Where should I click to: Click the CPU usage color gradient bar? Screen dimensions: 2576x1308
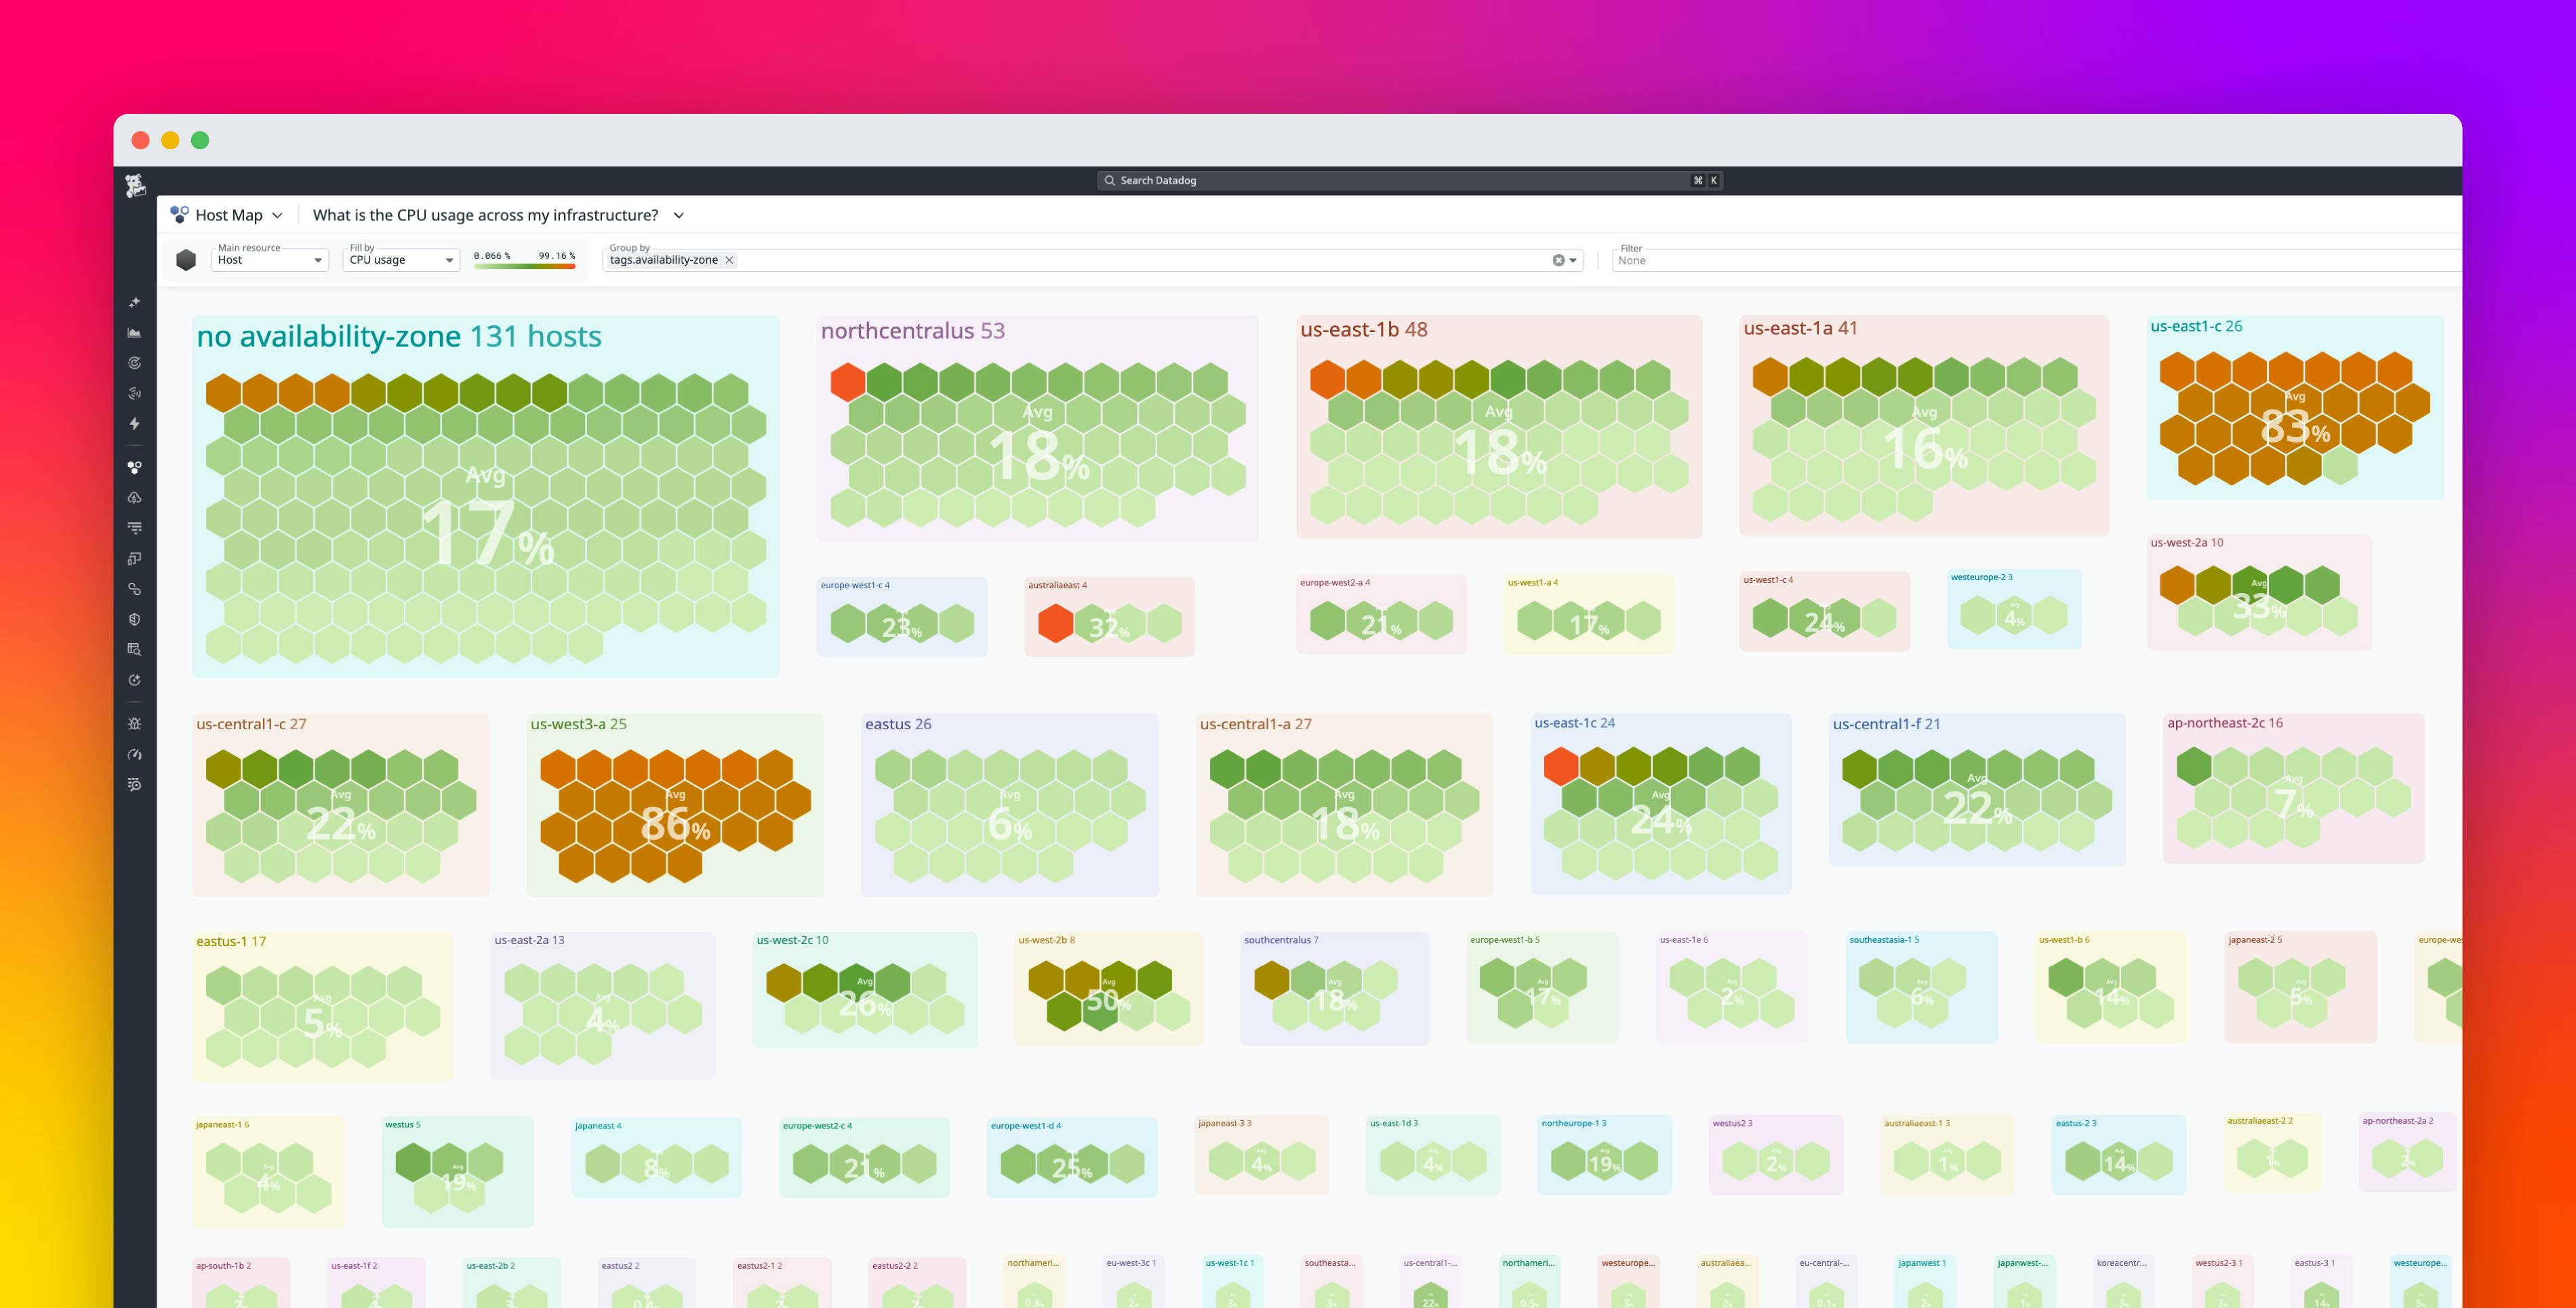click(524, 266)
